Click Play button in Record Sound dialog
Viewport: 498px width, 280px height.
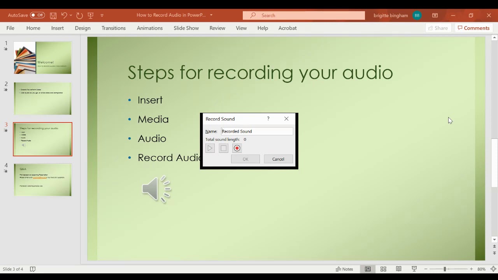(x=210, y=148)
